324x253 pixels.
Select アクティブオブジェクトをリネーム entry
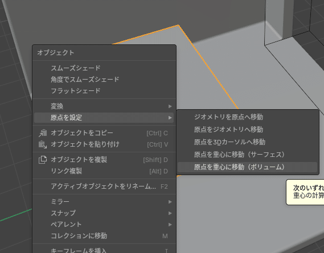(x=104, y=186)
